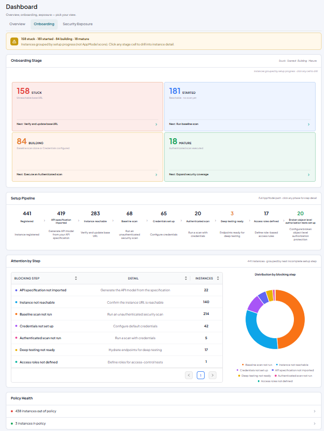The width and height of the screenshot is (324, 431).
Task: Switch to the Security Exposure tab
Action: tap(78, 24)
